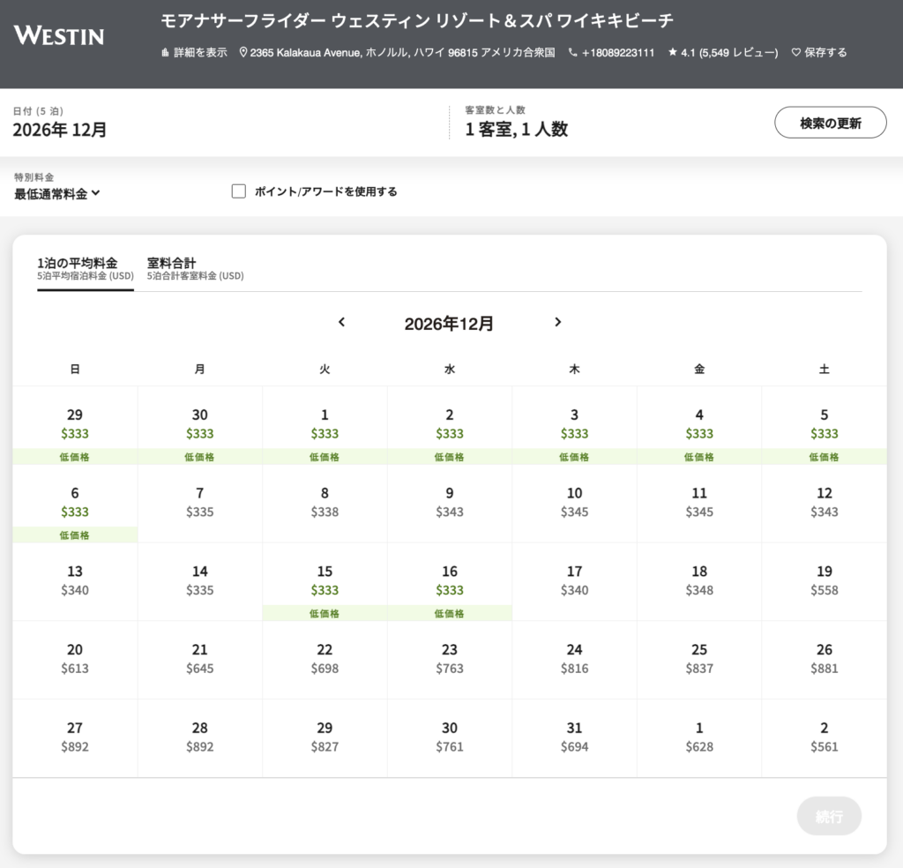Image resolution: width=903 pixels, height=868 pixels.
Task: Pick December 9 priced $343
Action: 450,504
